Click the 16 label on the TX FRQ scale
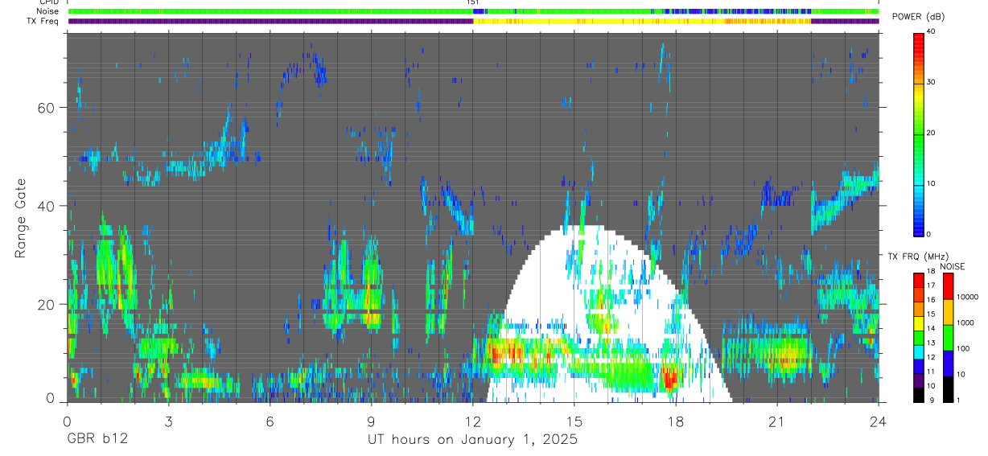The height and width of the screenshot is (456, 988). pyautogui.click(x=931, y=300)
